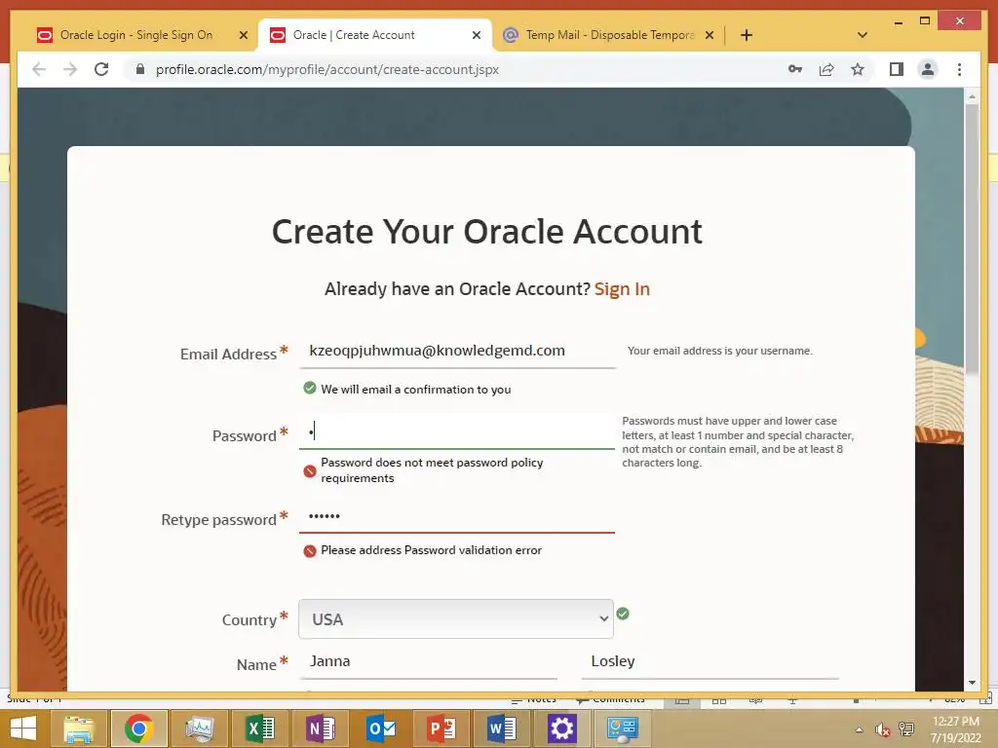Click the scrollbar down arrow
The image size is (998, 748).
972,683
